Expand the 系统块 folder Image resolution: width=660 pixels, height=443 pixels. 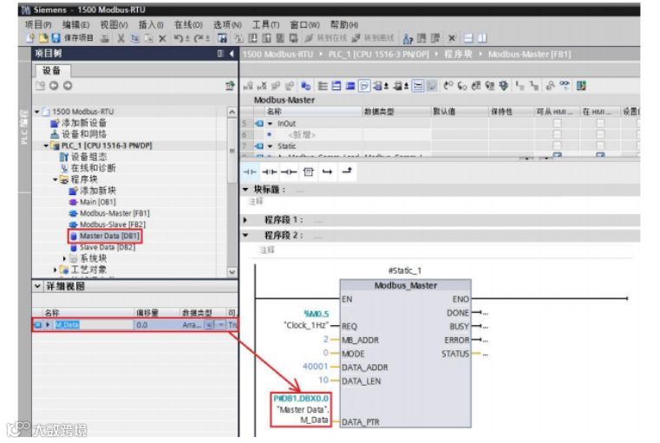pos(64,258)
